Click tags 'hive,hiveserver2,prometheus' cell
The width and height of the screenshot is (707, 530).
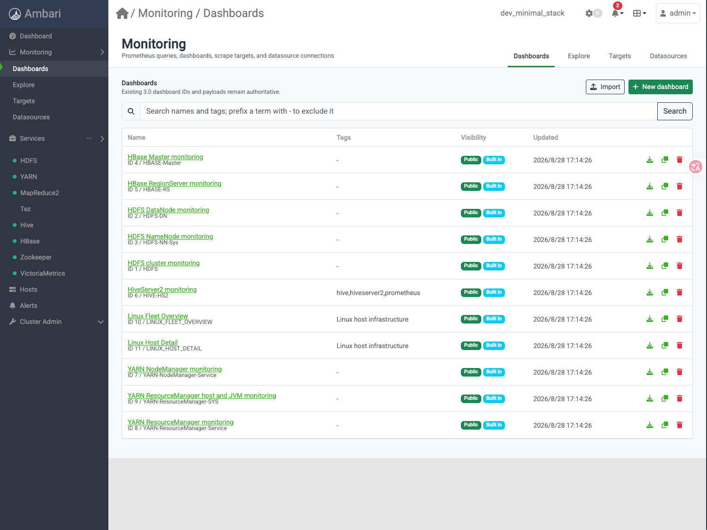click(378, 293)
